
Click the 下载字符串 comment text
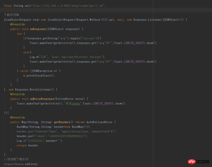(x=11, y=15)
